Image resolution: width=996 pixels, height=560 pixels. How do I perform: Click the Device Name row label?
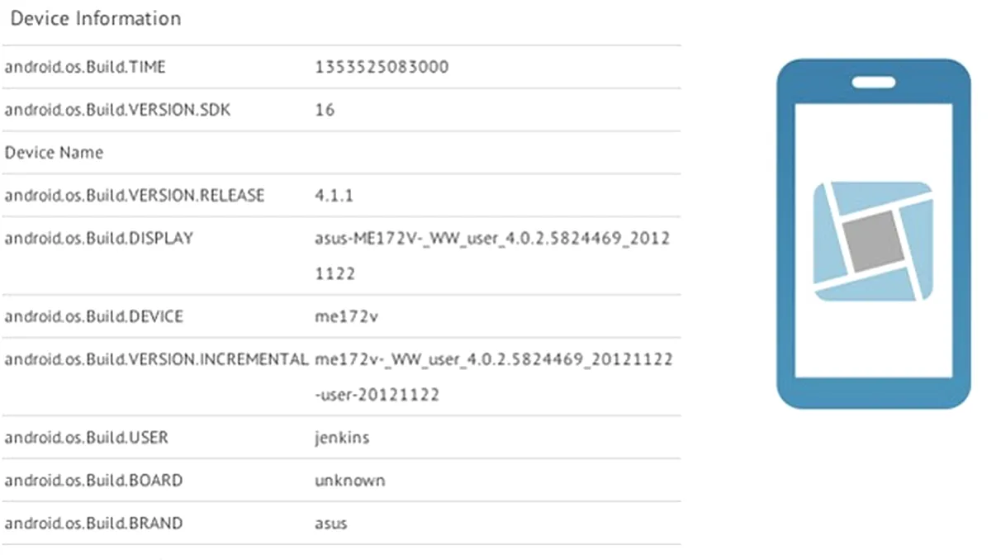54,153
